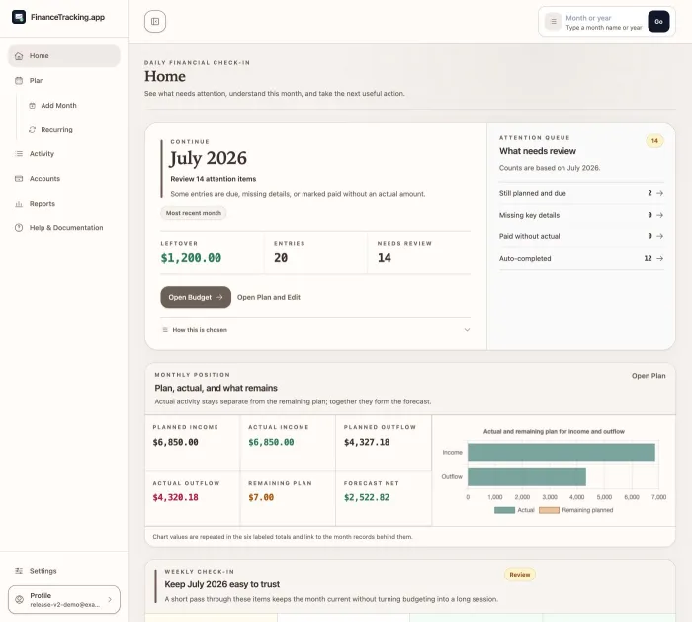
Task: Click the Help & Documentation icon
Action: click(x=19, y=228)
